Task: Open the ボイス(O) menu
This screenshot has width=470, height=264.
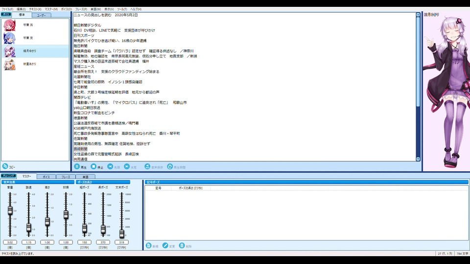Action: (67, 9)
